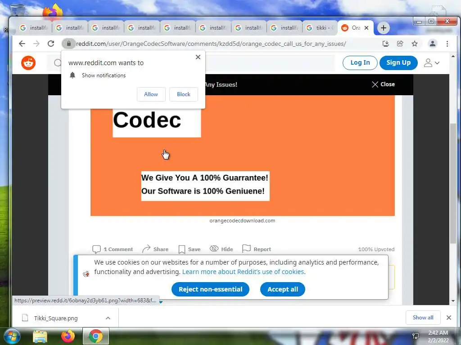Viewport: 461px width, 345px height.
Task: Click the Sign Up button
Action: (x=398, y=63)
